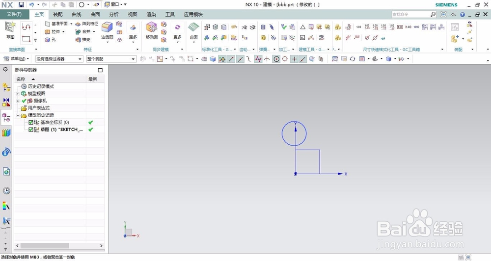Select the 用户表达式 tree item
This screenshot has height=261, width=491.
39,108
